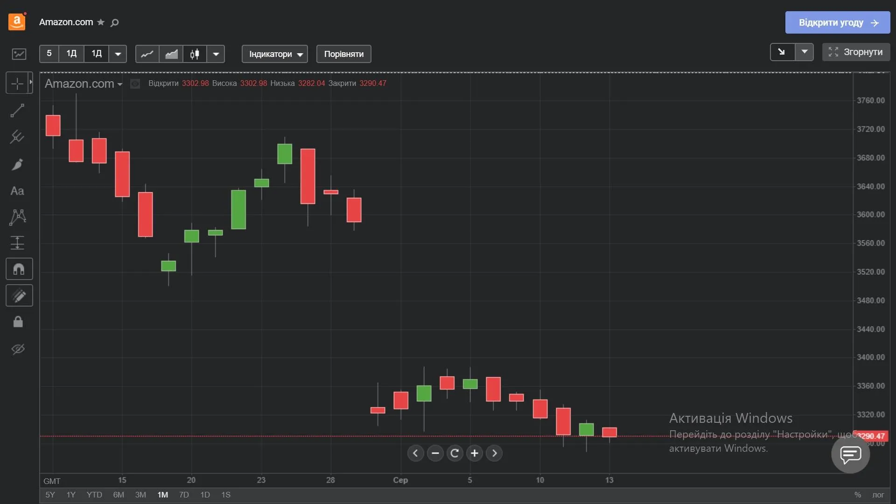The width and height of the screenshot is (896, 504).
Task: Select the Aa text annotation tool
Action: [17, 191]
